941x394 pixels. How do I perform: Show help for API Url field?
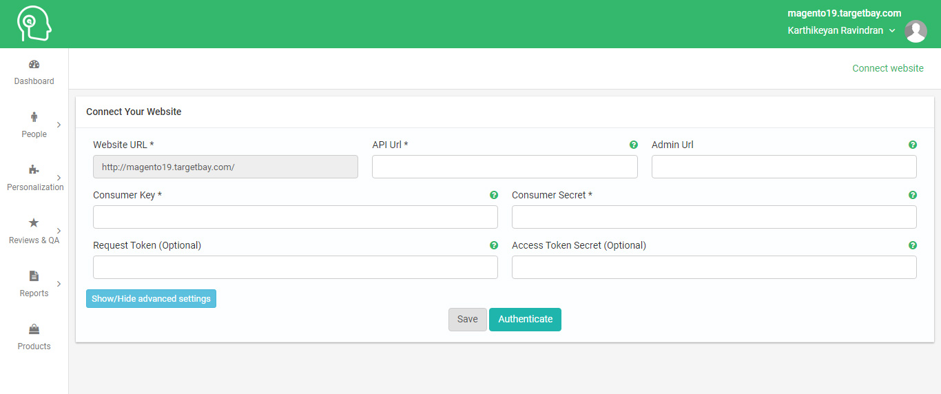[634, 145]
